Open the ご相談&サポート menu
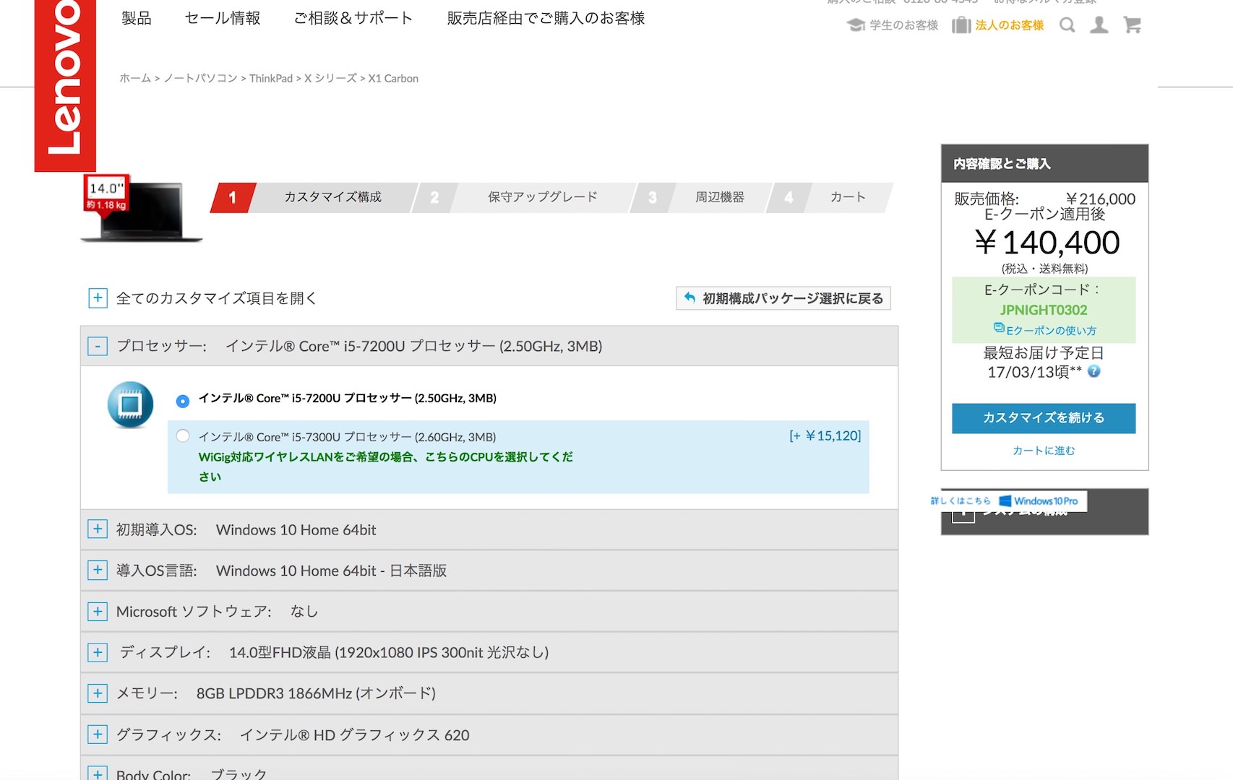Screen dimensions: 1233x780 [x=353, y=18]
